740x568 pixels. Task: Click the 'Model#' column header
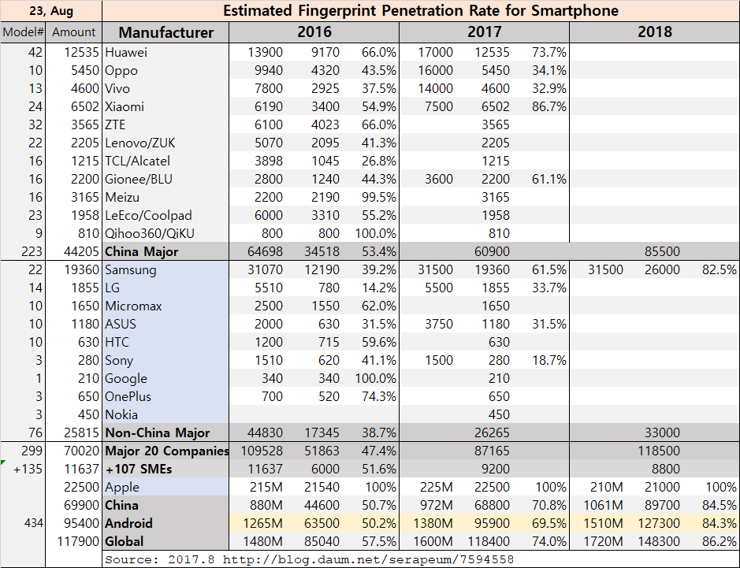[x=23, y=32]
